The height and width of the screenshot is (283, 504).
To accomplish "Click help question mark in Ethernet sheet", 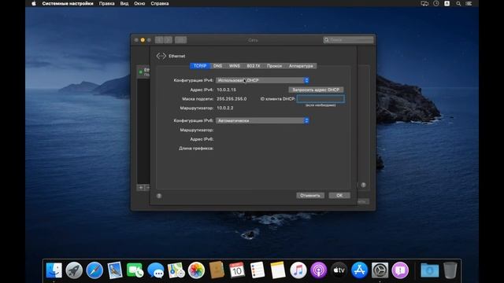I will point(159,196).
